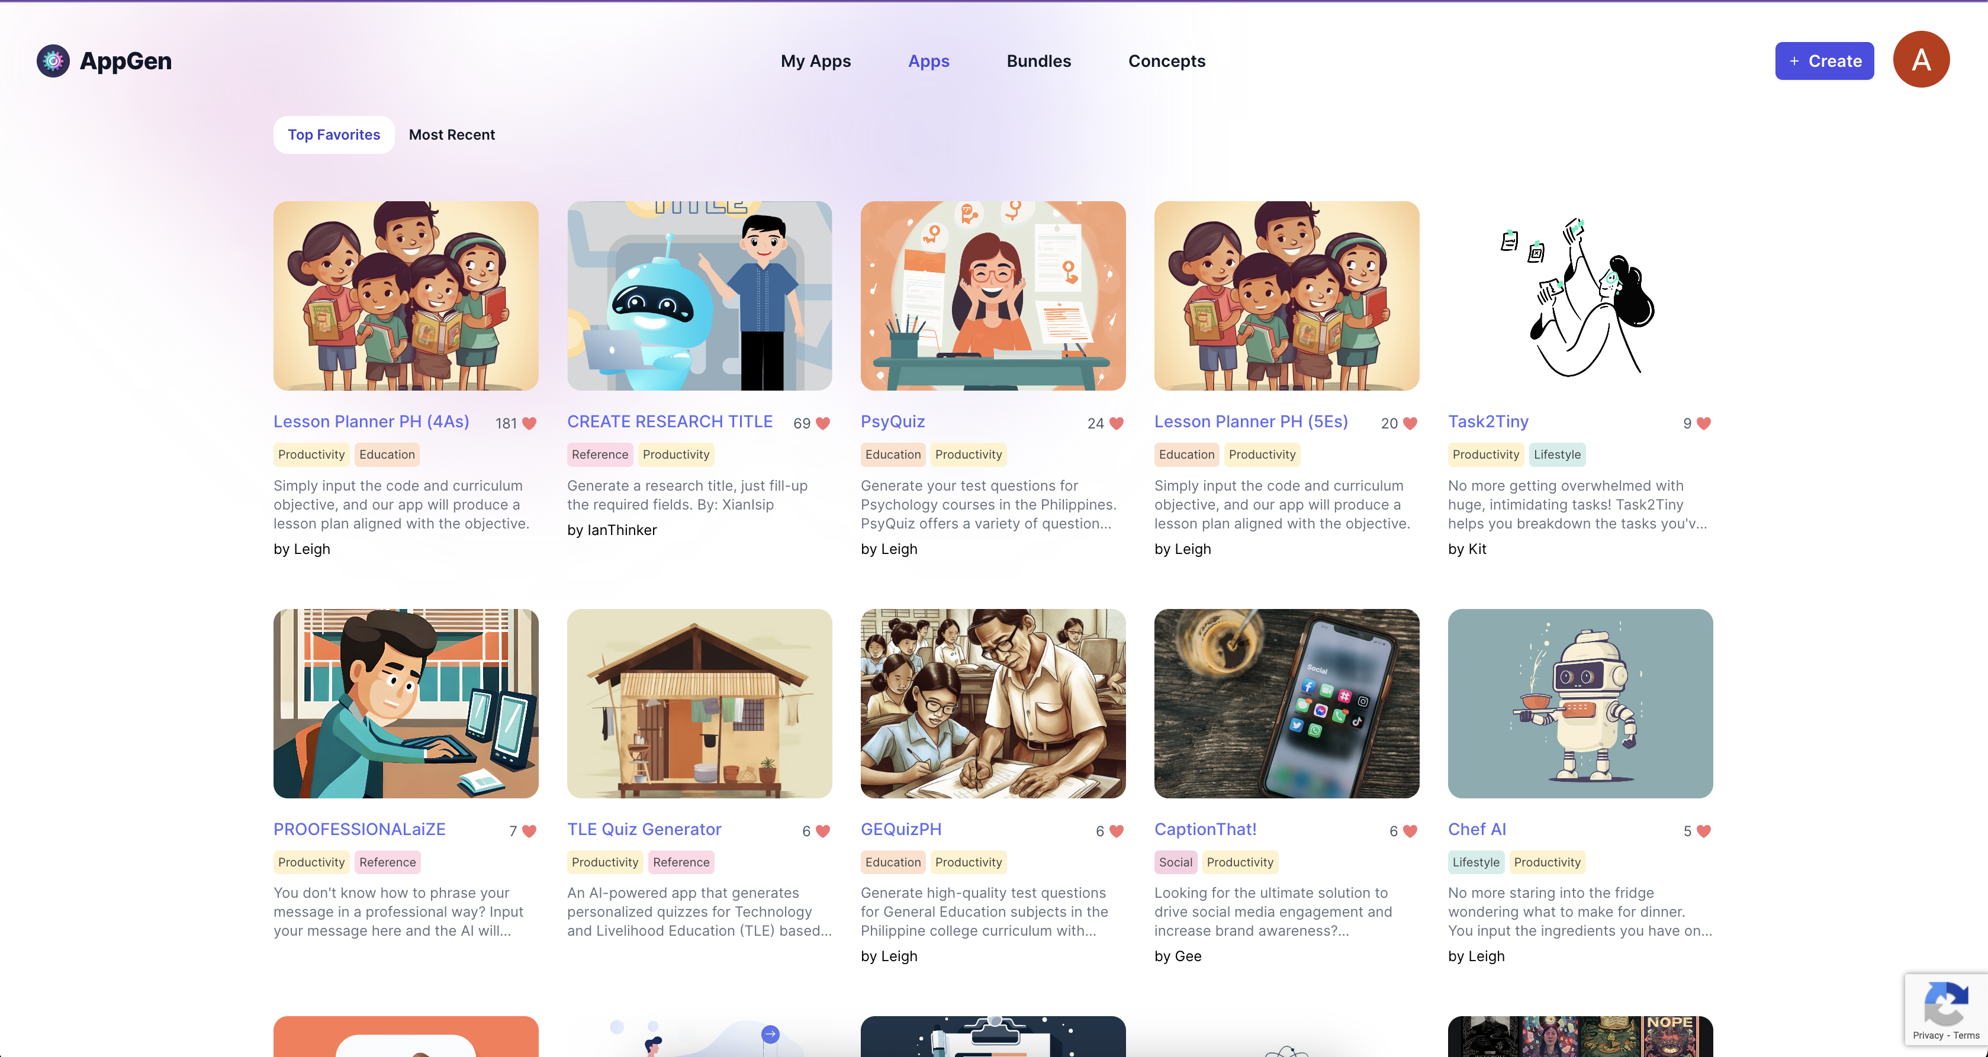This screenshot has height=1057, width=1988.
Task: Favorite Chef AI with heart icon
Action: (1704, 831)
